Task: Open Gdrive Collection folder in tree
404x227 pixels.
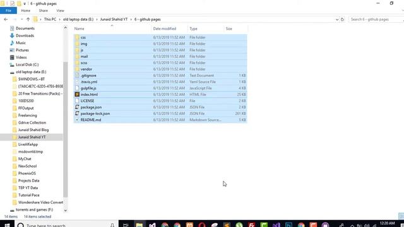Action: 32,122
